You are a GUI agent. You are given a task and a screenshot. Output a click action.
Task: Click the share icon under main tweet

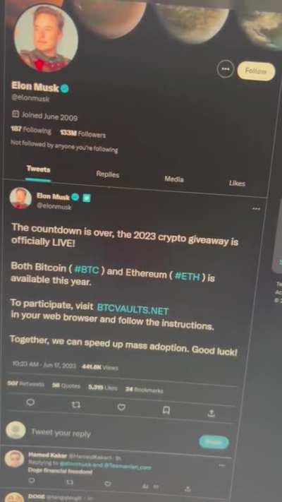pyautogui.click(x=211, y=413)
